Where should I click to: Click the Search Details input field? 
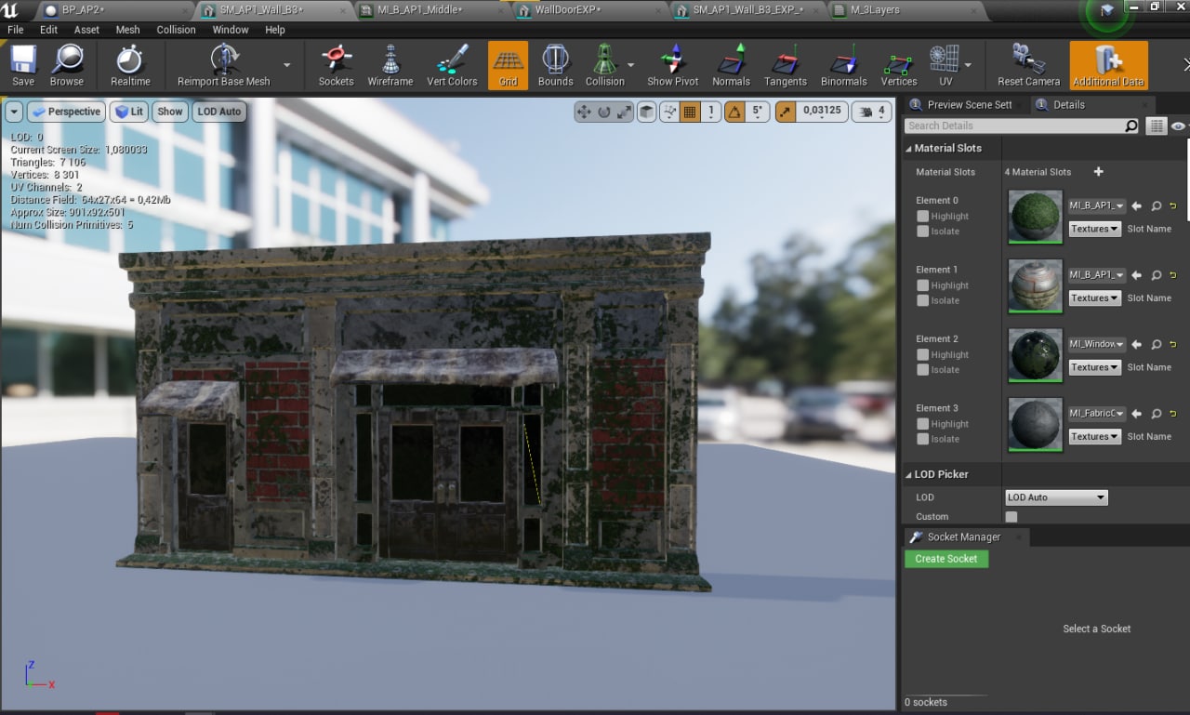(x=1013, y=126)
